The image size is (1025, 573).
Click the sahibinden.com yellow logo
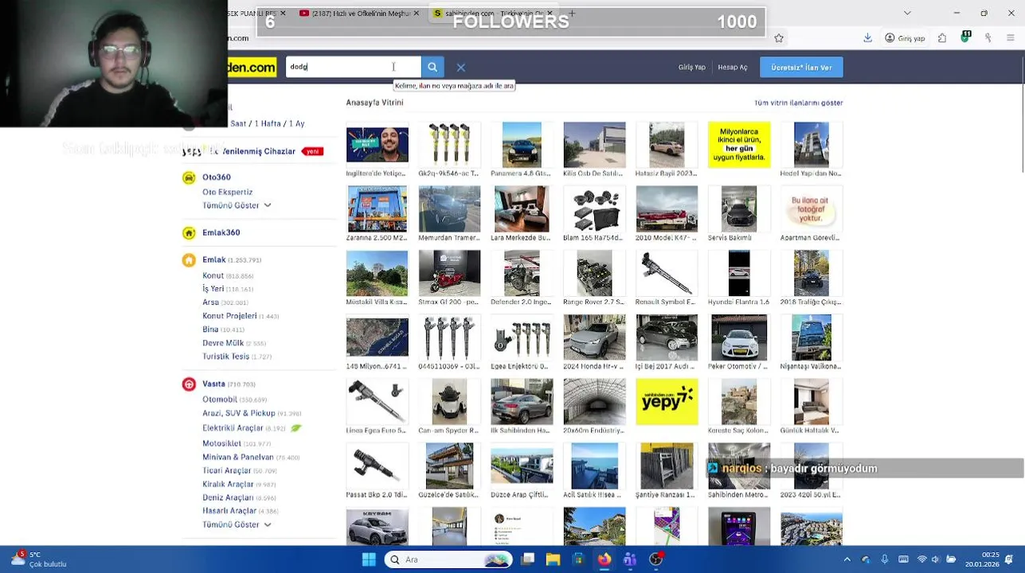click(x=252, y=68)
